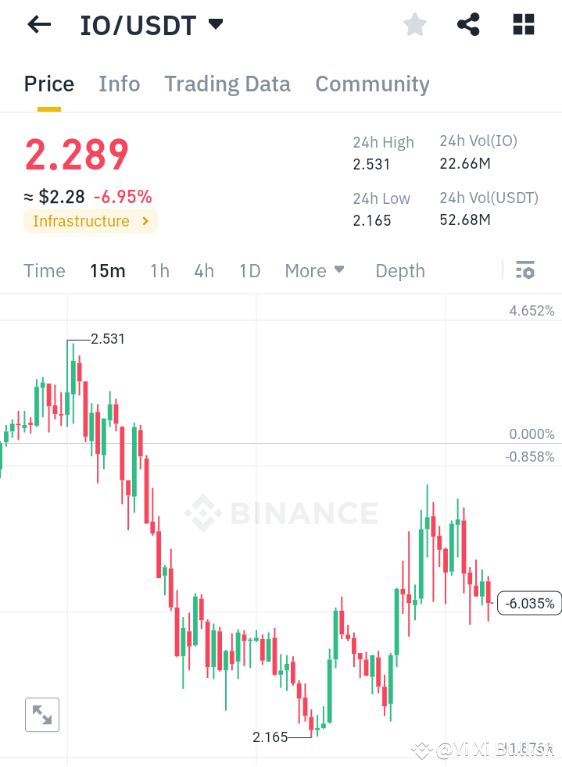
Task: Click the Time interval option
Action: (x=44, y=270)
